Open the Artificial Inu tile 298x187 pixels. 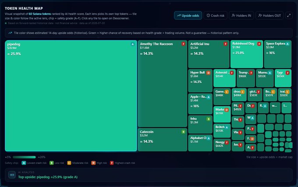(209, 54)
